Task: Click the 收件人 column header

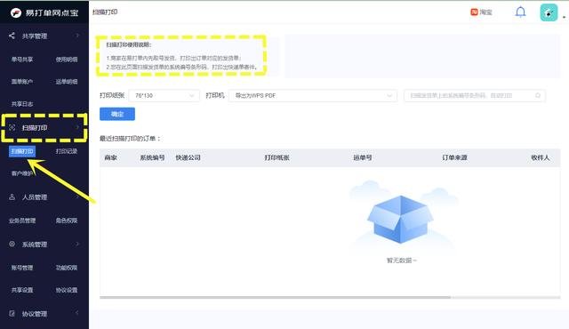Action: [540, 157]
